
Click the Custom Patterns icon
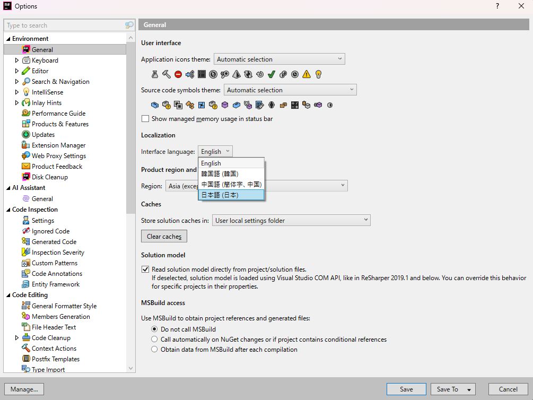click(26, 263)
